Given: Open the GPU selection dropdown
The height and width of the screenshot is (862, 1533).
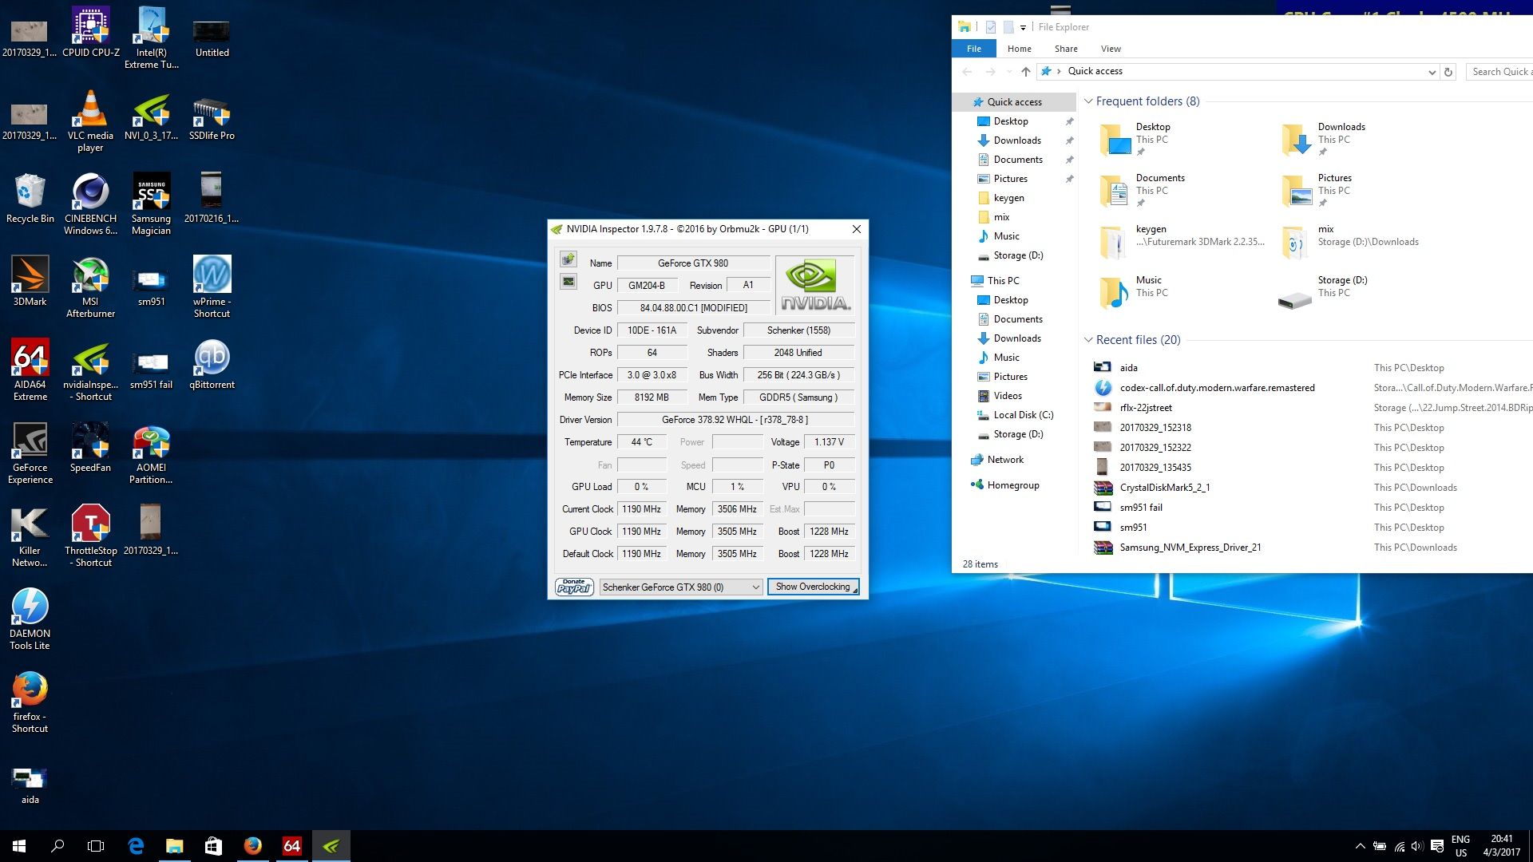Looking at the screenshot, I should coord(680,587).
